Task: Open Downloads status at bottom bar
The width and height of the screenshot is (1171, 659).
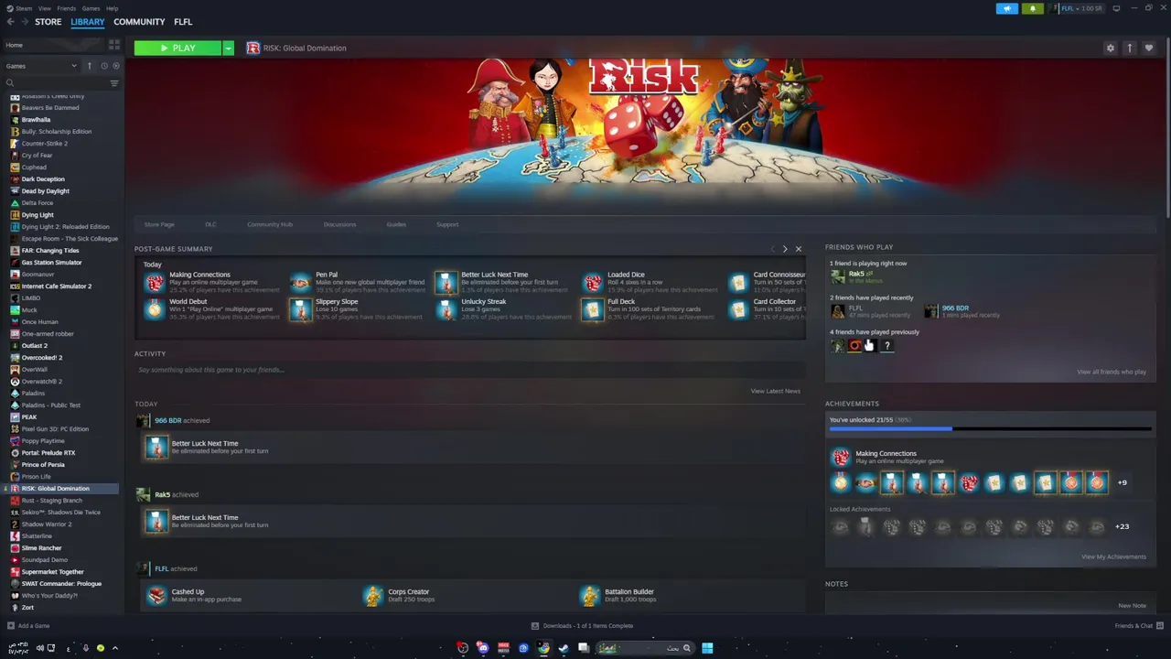Action: coord(582,626)
